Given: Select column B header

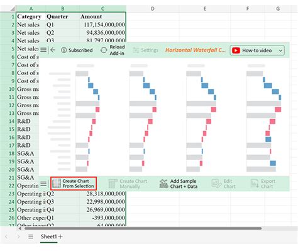Looking at the screenshot, I should pos(62,9).
